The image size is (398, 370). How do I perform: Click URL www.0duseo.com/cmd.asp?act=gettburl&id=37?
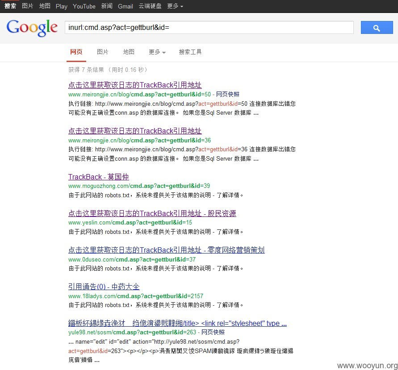pyautogui.click(x=132, y=259)
